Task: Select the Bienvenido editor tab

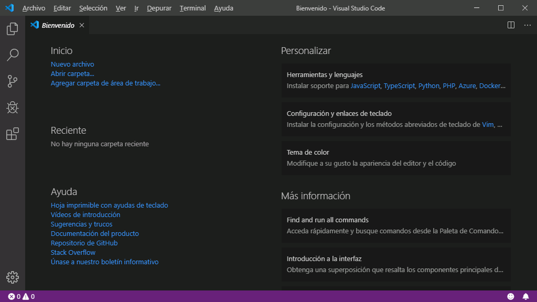Action: click(58, 25)
